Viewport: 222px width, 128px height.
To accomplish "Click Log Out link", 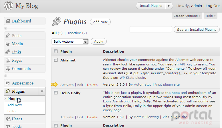I will coord(213,6).
